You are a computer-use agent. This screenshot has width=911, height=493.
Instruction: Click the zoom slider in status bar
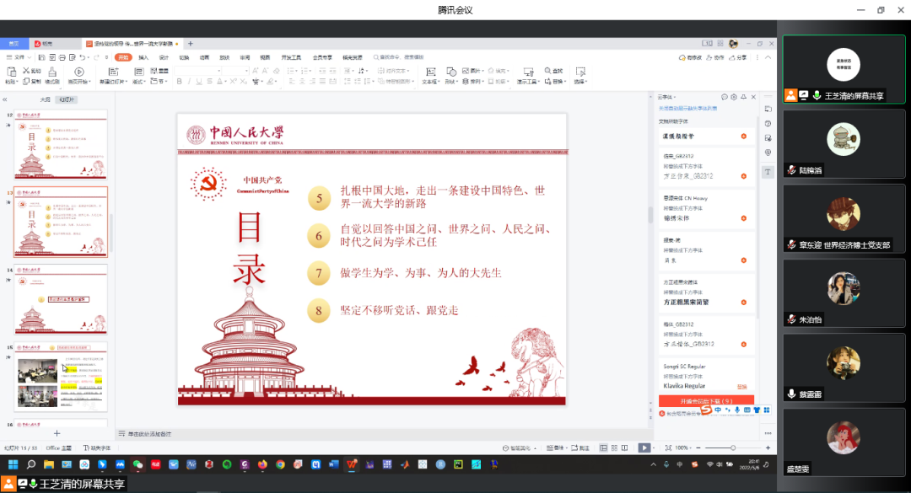click(732, 447)
